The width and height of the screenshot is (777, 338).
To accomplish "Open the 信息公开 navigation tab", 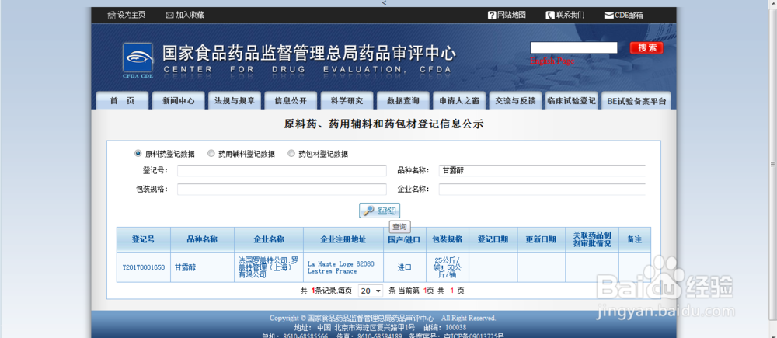I will [x=291, y=100].
